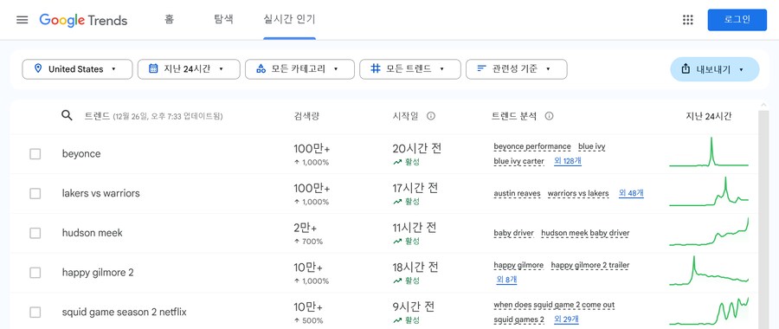This screenshot has height=329, width=779.
Task: Open 'when does squid game 2 come out' query
Action: point(555,305)
